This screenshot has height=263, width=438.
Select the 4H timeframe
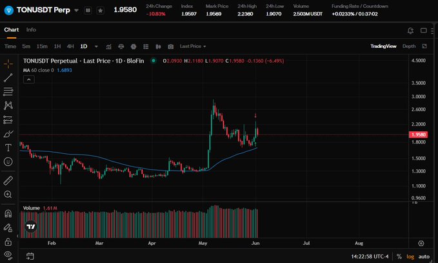click(70, 47)
